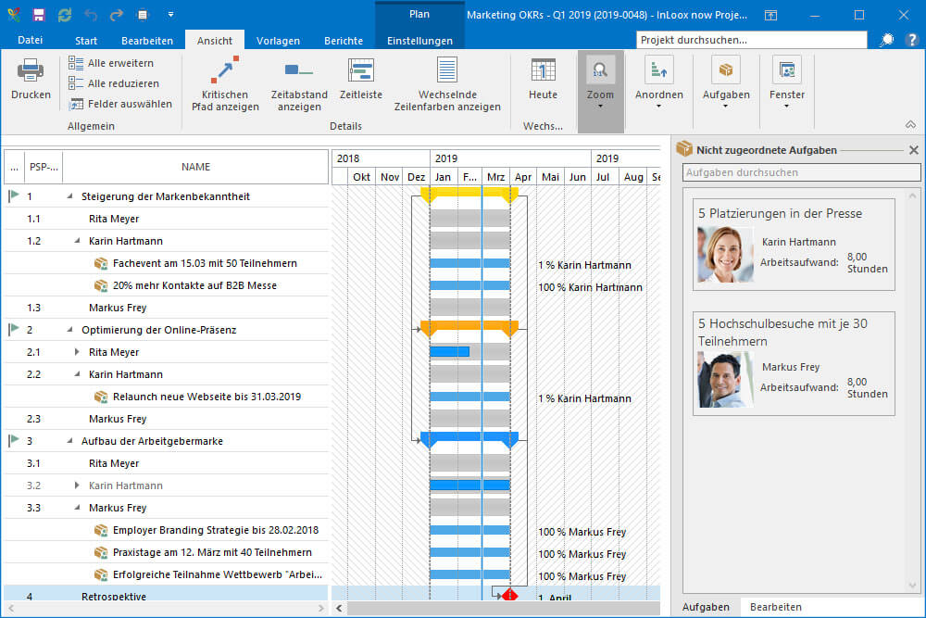Image resolution: width=926 pixels, height=618 pixels.
Task: Click the Aufgaben durchsuchen search field
Action: pyautogui.click(x=801, y=172)
